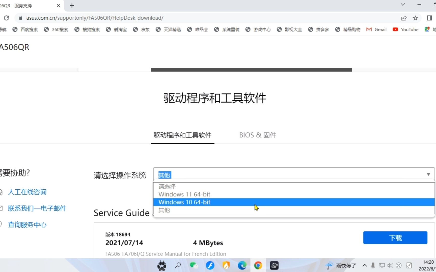
Task: Select 其他 option at list bottom
Action: pyautogui.click(x=294, y=210)
